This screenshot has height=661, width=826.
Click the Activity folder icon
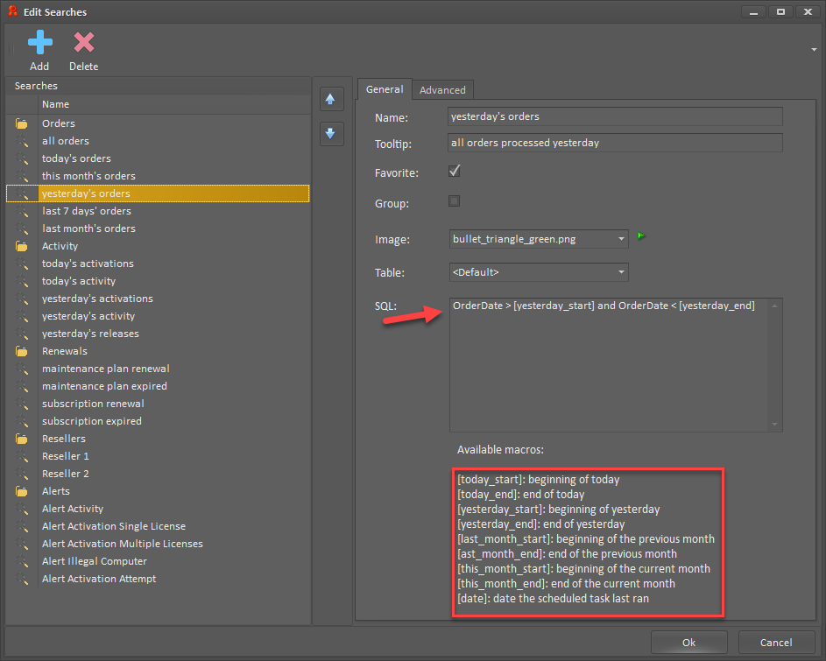[22, 246]
